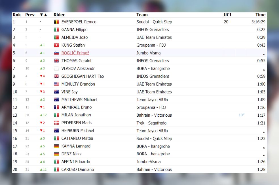Click previous rank 30 in MILAN's row
Viewport: 279px width, 185px height.
pos(27,115)
